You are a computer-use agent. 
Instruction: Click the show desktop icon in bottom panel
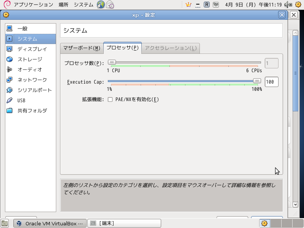(x=5, y=223)
